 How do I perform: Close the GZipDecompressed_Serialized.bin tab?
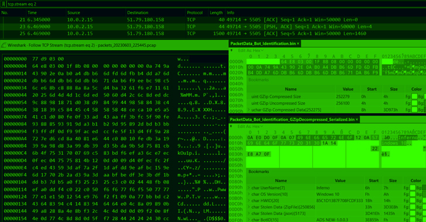pos(357,120)
